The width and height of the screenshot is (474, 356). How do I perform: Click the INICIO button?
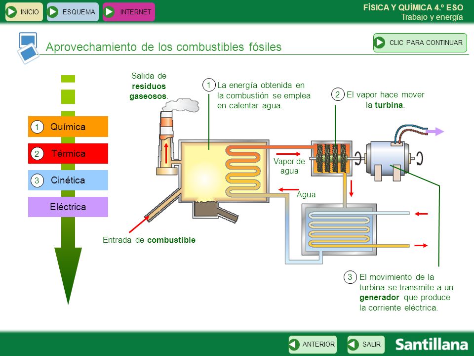point(24,12)
